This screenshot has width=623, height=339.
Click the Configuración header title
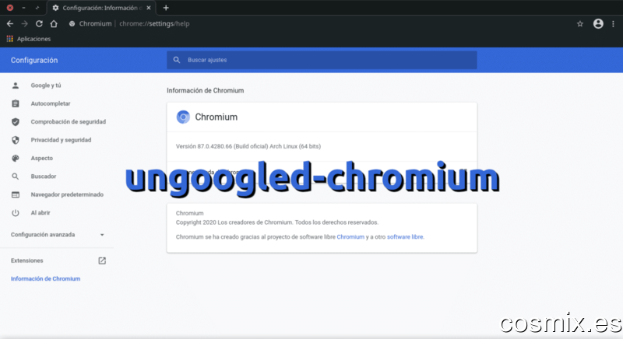pyautogui.click(x=34, y=61)
